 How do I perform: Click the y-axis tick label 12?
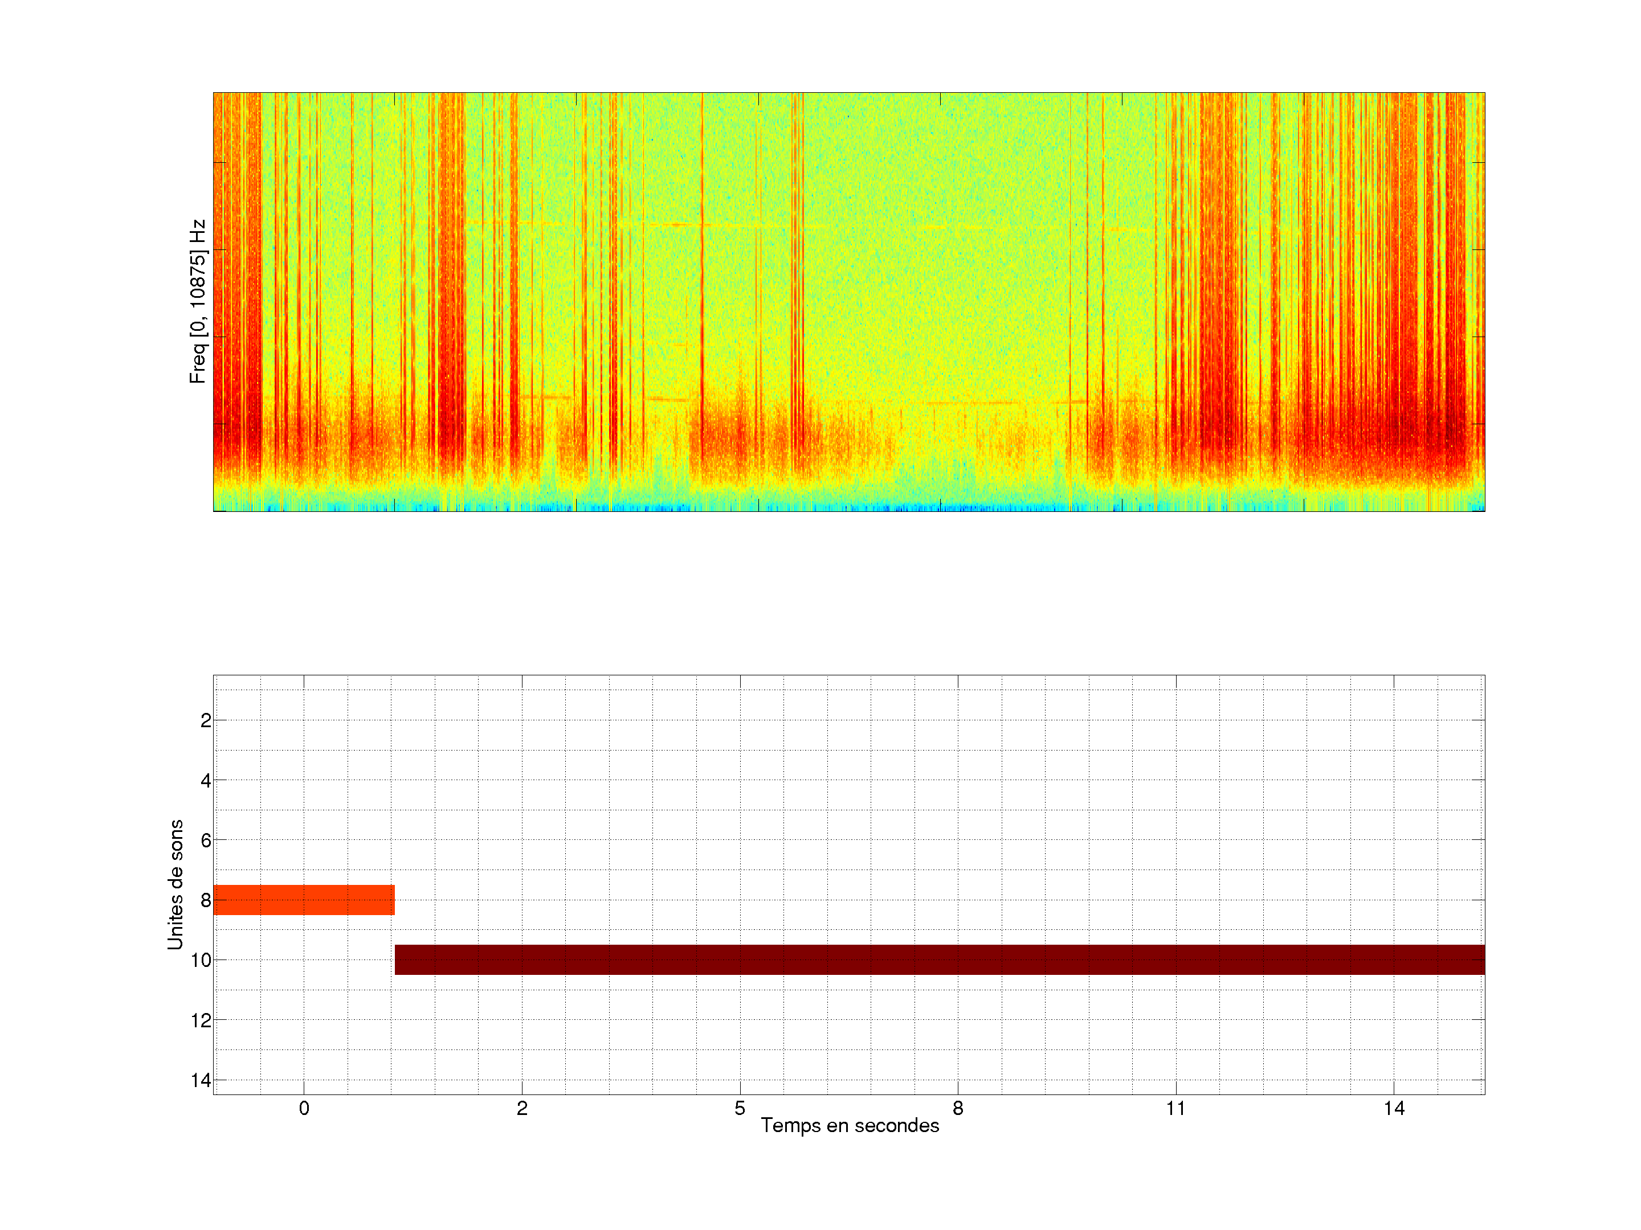coord(201,1021)
